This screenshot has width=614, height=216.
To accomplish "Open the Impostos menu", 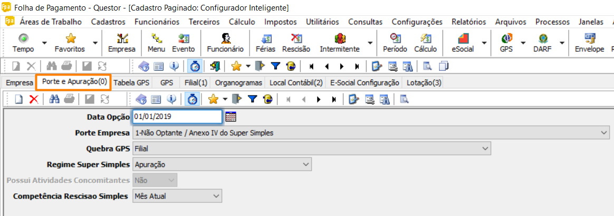I will [x=281, y=22].
